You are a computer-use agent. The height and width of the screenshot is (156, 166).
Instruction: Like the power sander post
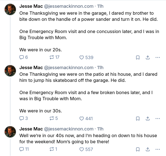(82, 57)
